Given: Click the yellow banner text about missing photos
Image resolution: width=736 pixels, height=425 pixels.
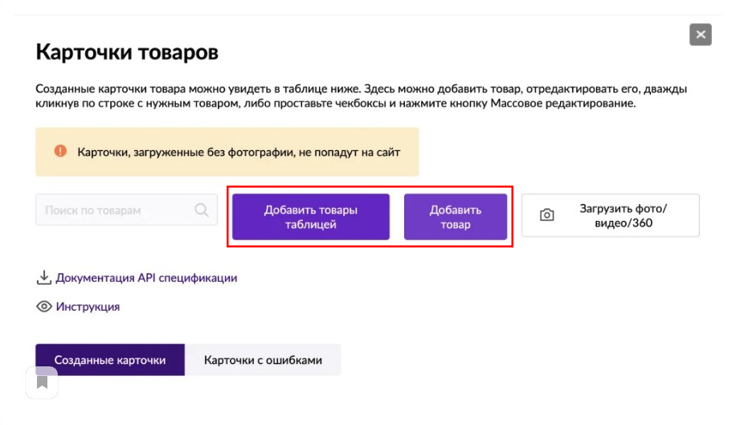Looking at the screenshot, I should click(x=238, y=152).
